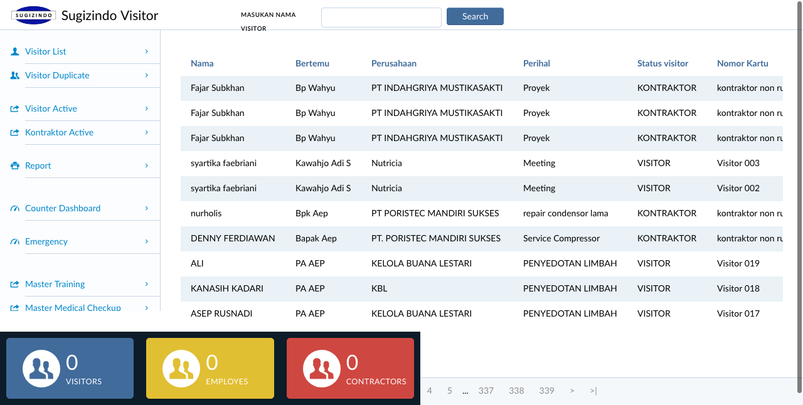Click repair condensor lama cell
Image resolution: width=803 pixels, height=405 pixels.
click(566, 213)
